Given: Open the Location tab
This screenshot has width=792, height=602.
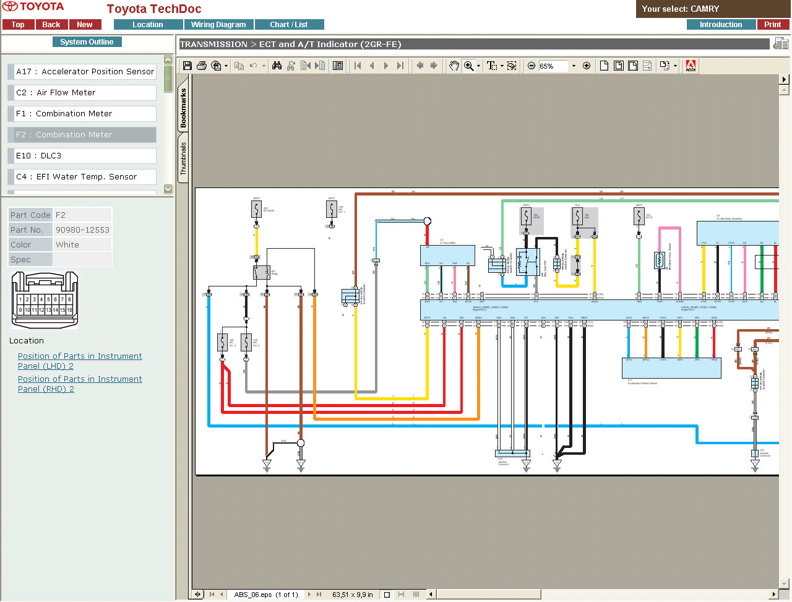Looking at the screenshot, I should 148,25.
